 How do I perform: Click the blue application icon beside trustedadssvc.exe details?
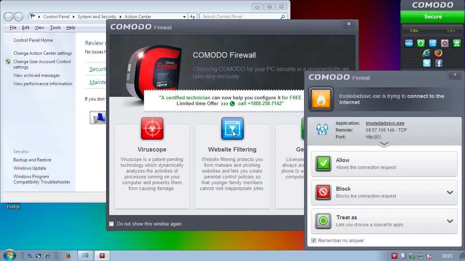click(322, 129)
